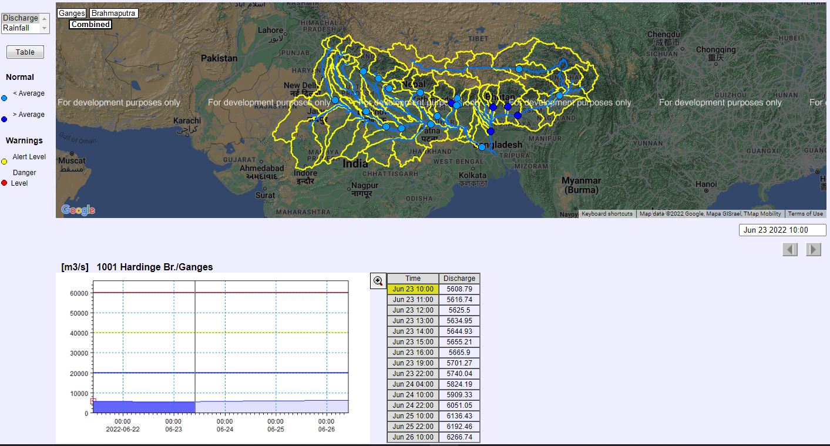Select the Jun 23 15:00 time cell

tap(413, 342)
